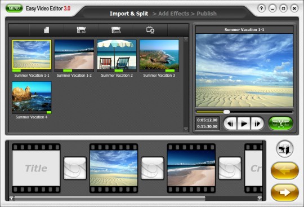
Task: Select the shoreline clip in storyboard
Action: click(191, 168)
